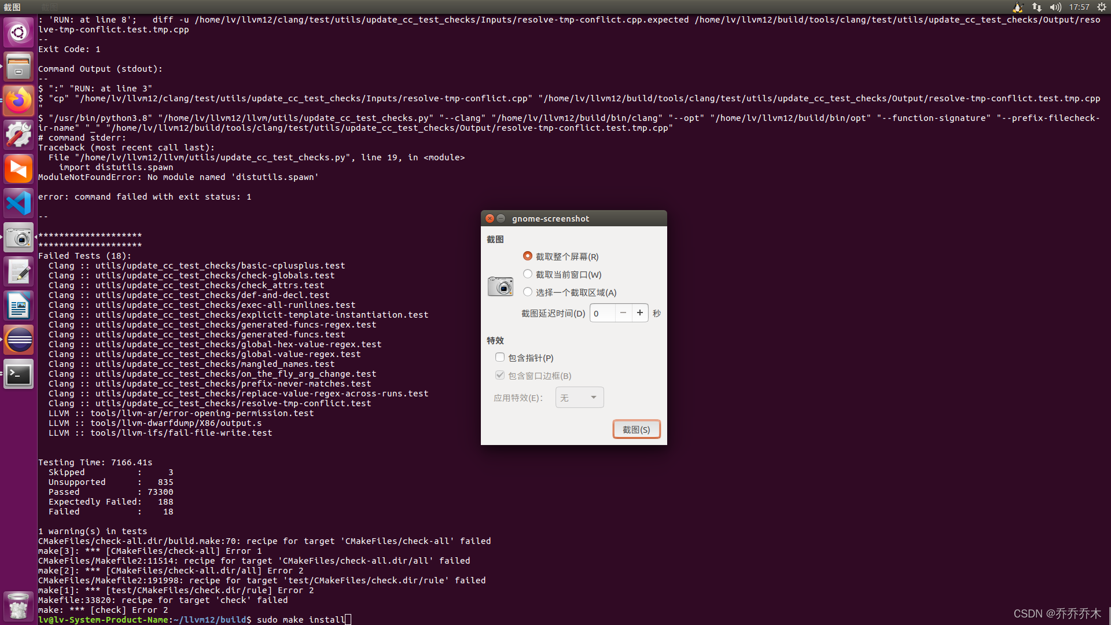The height and width of the screenshot is (625, 1111).
Task: Increase screenshot delay with plus button
Action: (639, 313)
